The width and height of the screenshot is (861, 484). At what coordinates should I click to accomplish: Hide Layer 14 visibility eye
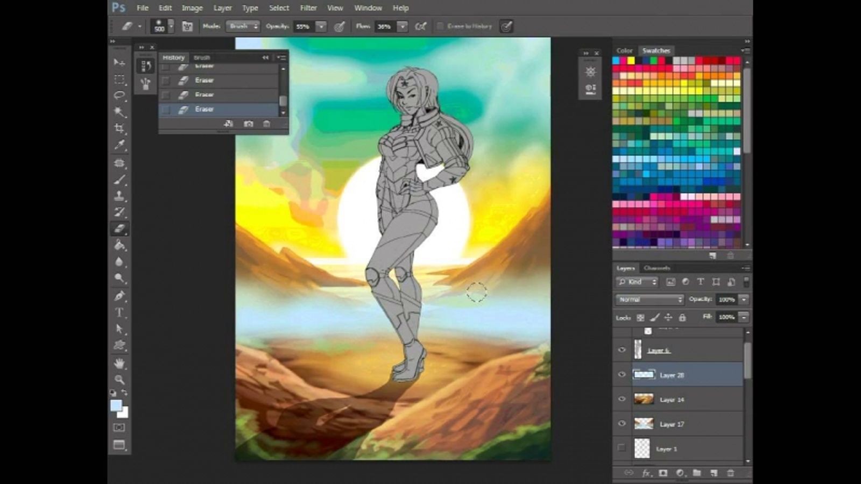[x=622, y=400]
